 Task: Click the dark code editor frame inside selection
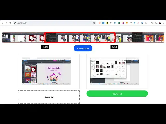(x=51, y=37)
